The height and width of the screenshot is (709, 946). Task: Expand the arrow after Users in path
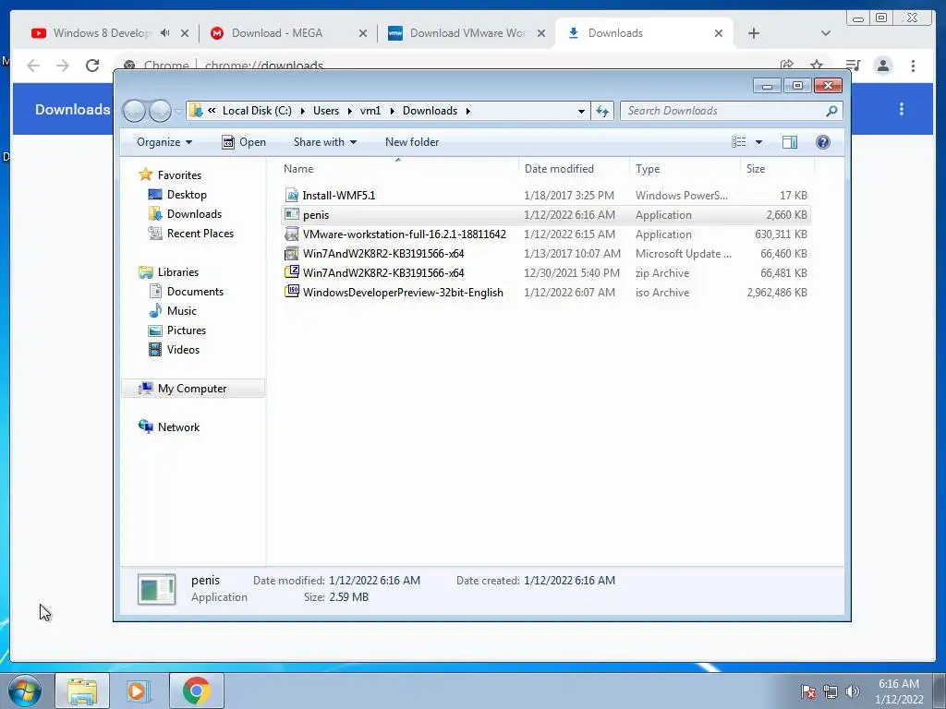click(x=349, y=111)
